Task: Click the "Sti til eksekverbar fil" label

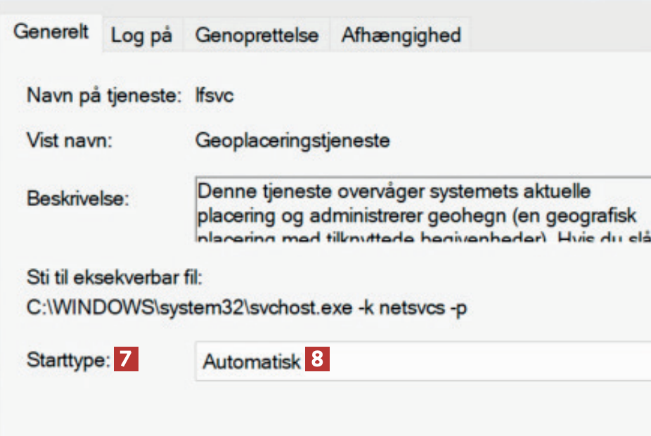Action: [114, 278]
